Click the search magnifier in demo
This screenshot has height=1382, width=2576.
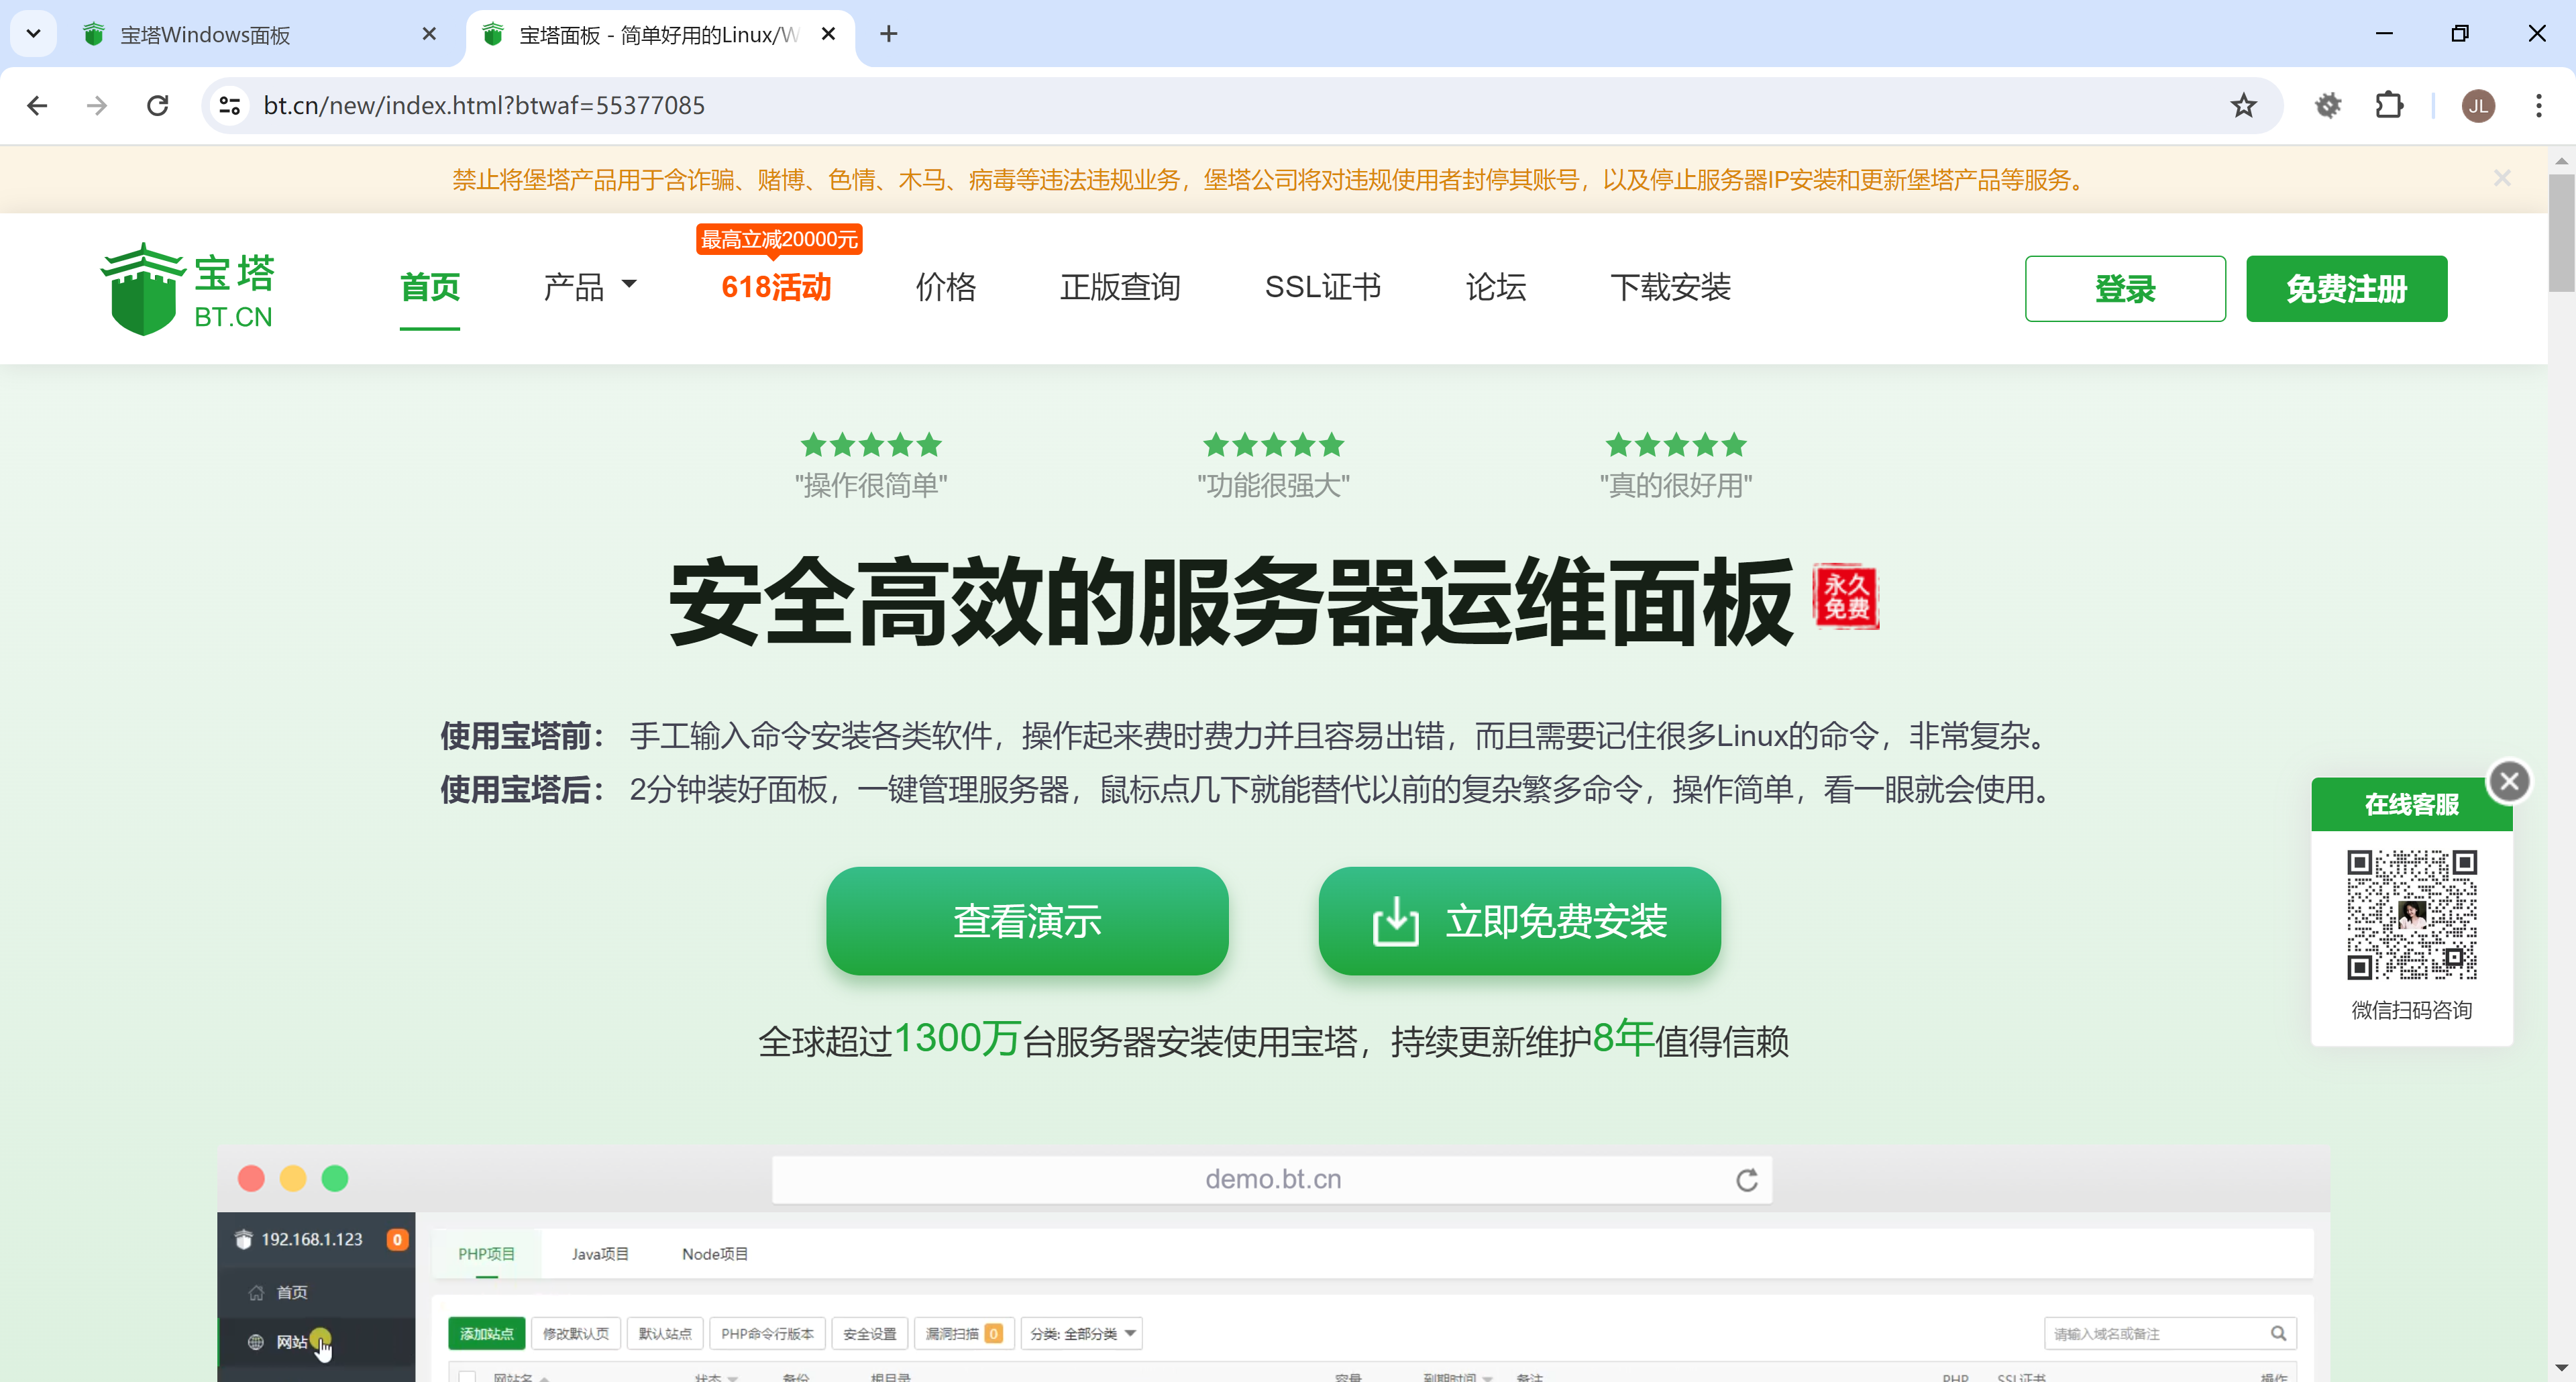pyautogui.click(x=2278, y=1333)
